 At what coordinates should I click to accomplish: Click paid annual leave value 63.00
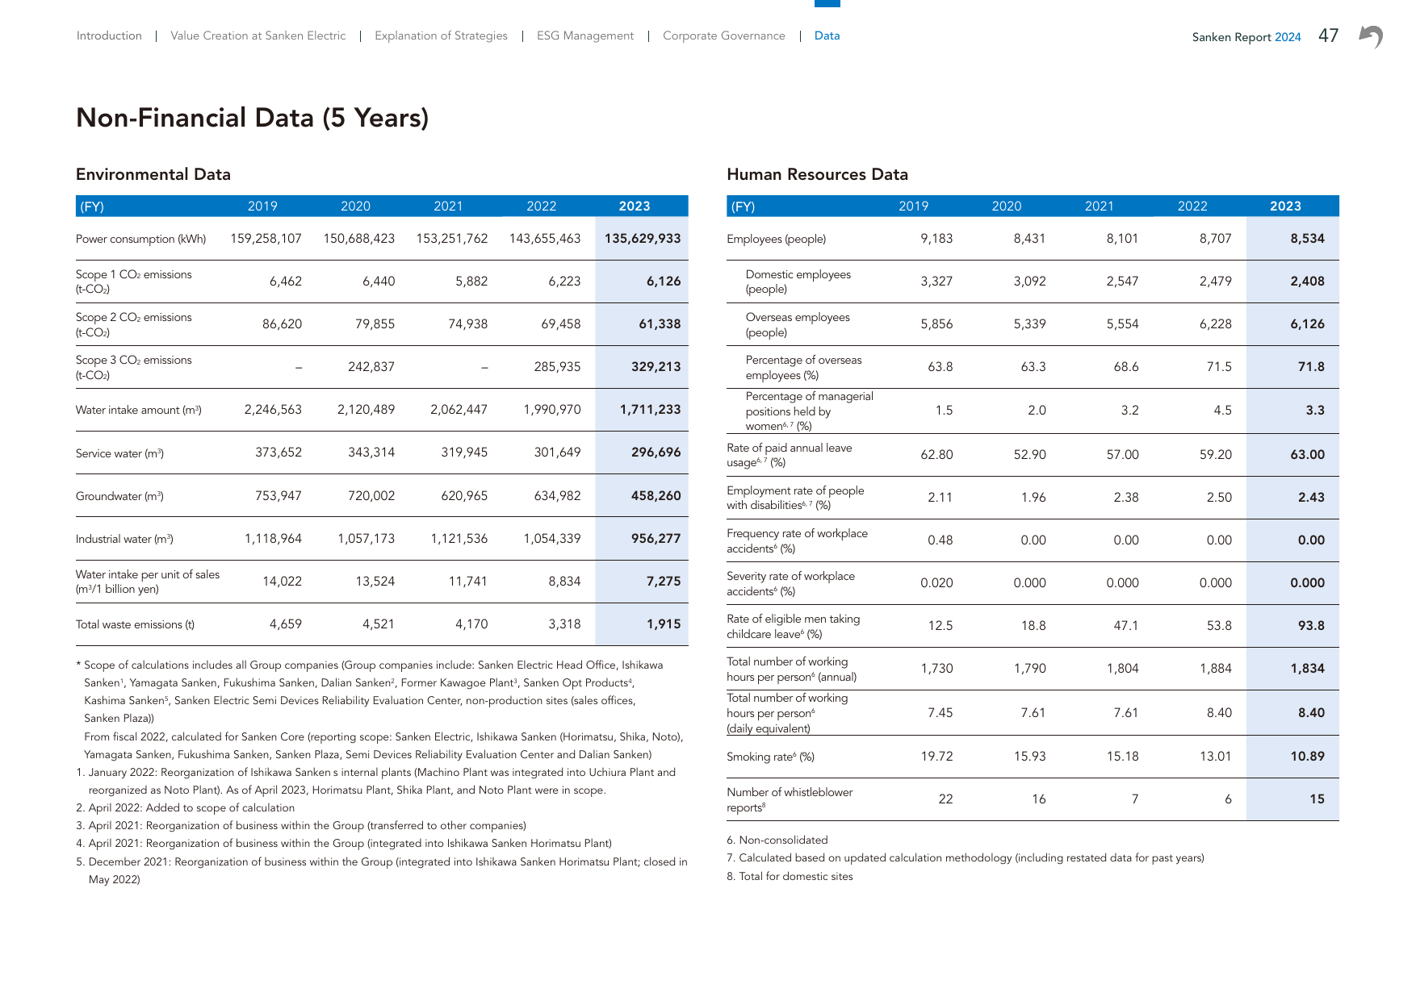[x=1308, y=455]
